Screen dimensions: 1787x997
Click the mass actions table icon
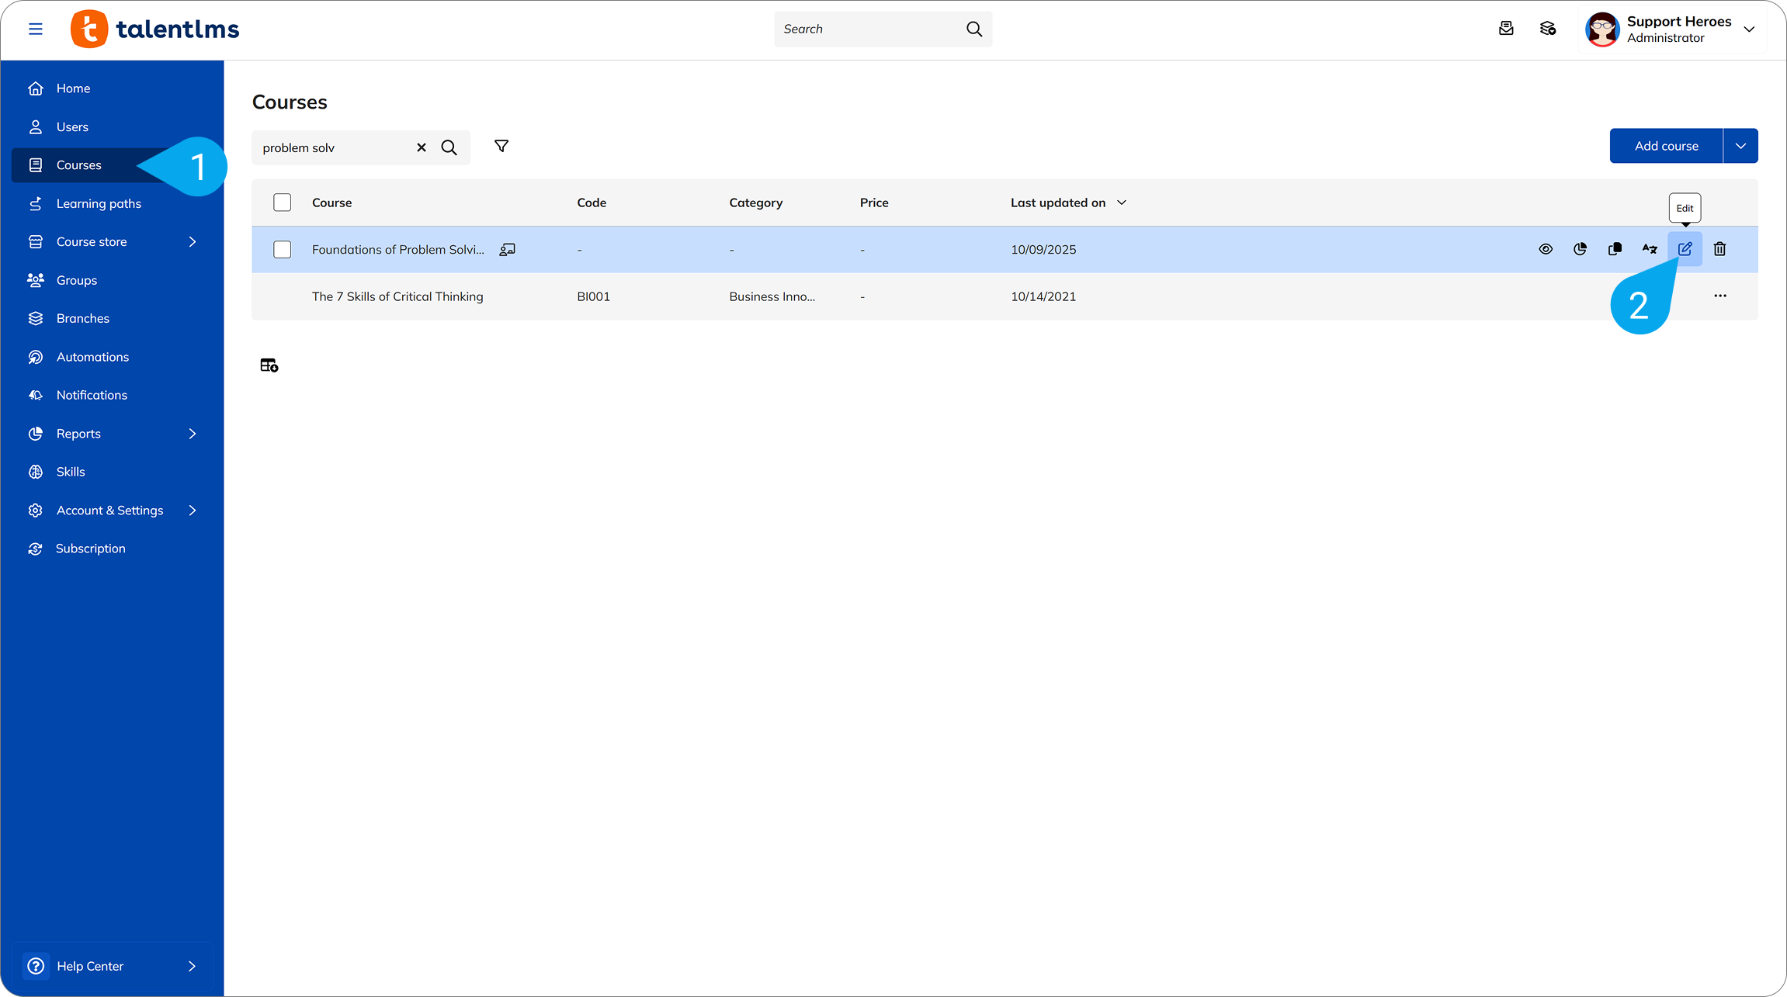click(x=269, y=365)
